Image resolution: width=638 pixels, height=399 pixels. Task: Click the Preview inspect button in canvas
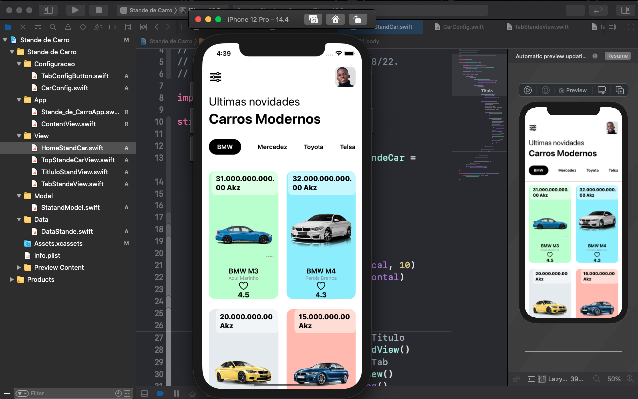(573, 90)
